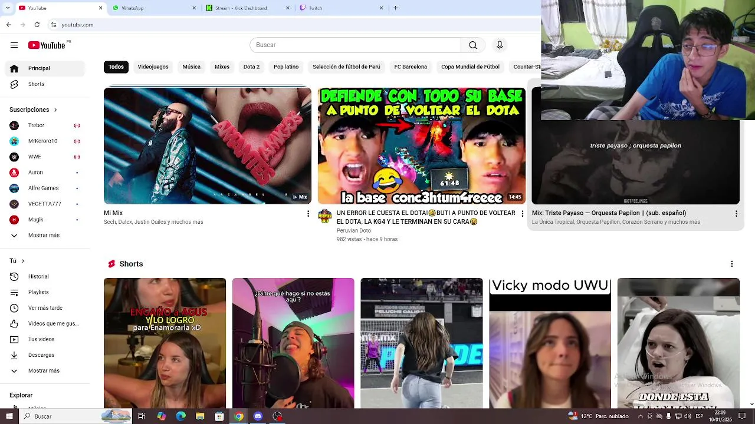
Task: Select the Mixes filter chip
Action: pos(222,67)
